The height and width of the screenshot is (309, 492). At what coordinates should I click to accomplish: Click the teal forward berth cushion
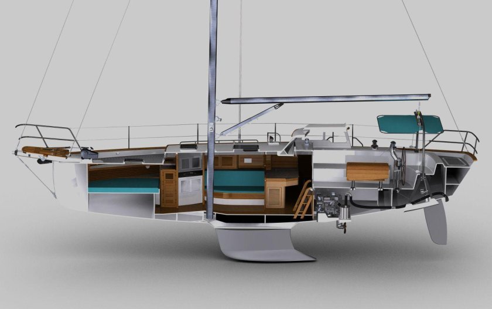tap(124, 184)
